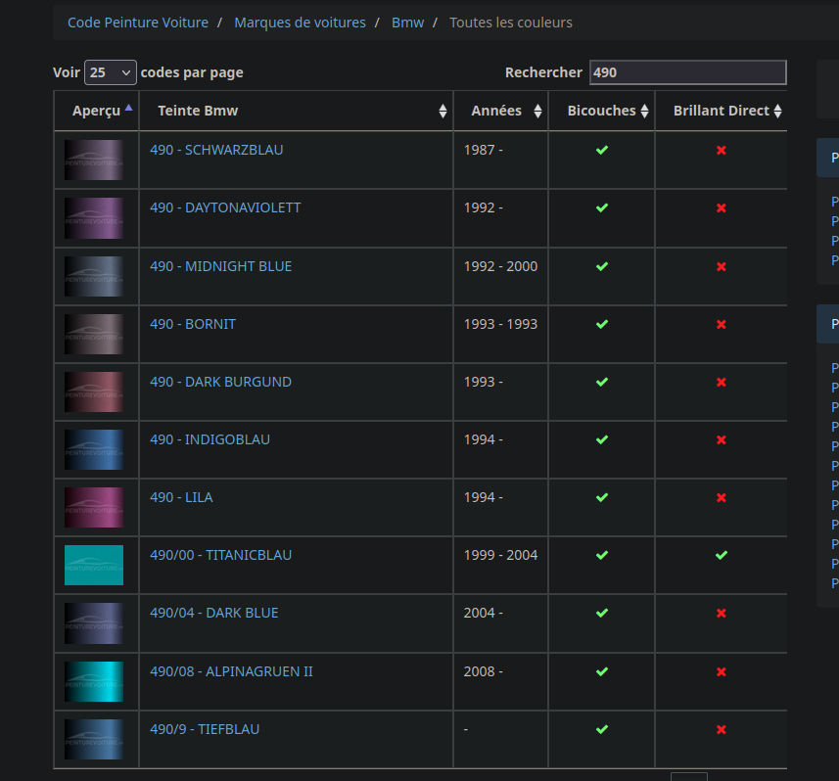Screen dimensions: 839x781
Task: Open 490 - DARK BURGUND link
Action: [x=221, y=382]
